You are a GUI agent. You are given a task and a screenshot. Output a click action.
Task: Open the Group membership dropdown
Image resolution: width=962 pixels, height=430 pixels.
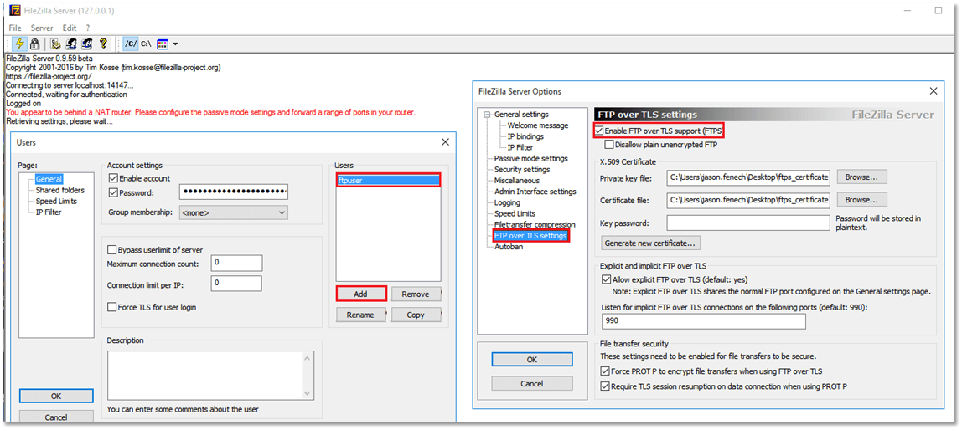[x=233, y=212]
